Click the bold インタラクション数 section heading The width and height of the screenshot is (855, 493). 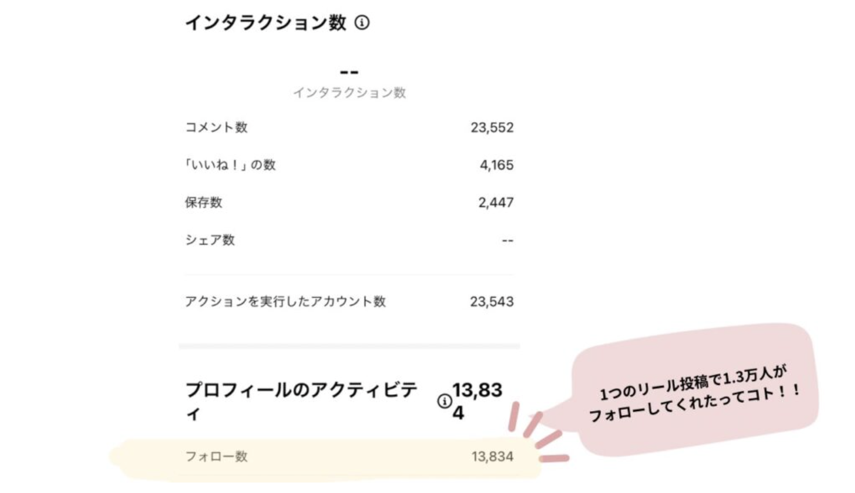[265, 23]
